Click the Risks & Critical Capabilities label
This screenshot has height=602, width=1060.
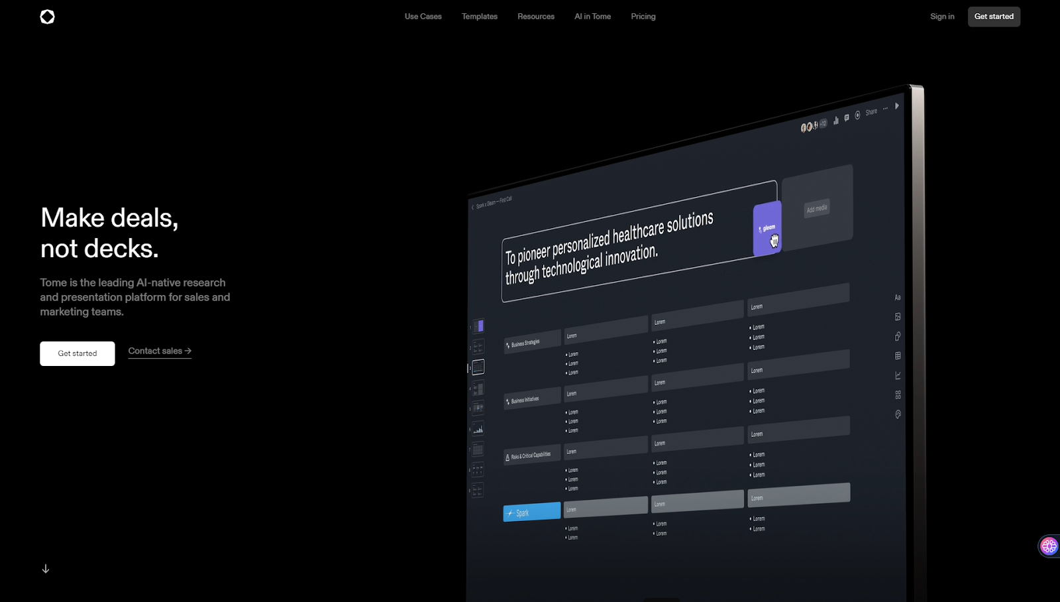tap(532, 455)
